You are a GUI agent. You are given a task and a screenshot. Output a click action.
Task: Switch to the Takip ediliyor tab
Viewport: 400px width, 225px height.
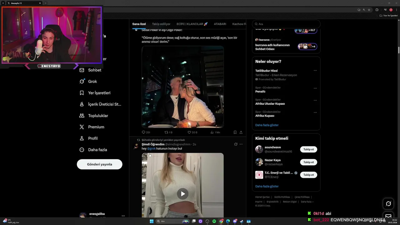click(x=161, y=24)
